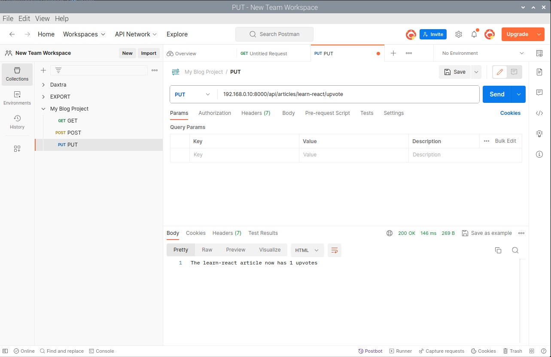Open Collections in the sidebar
This screenshot has height=357, width=551.
[17, 74]
